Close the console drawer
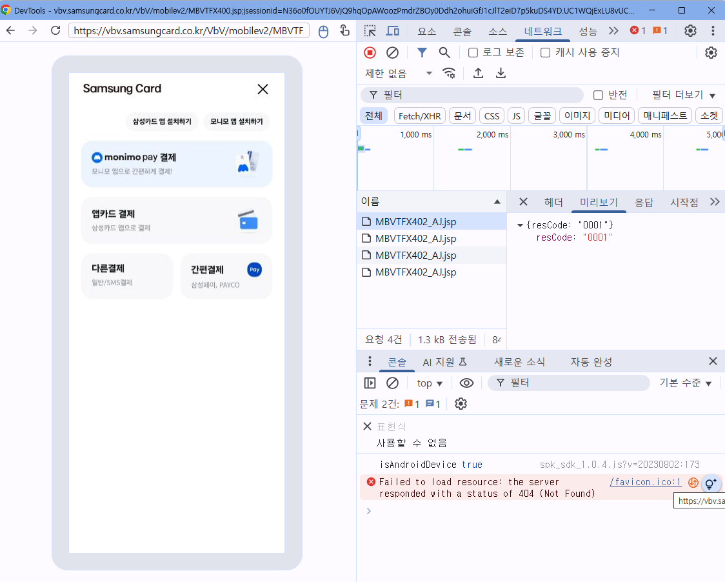 click(713, 361)
